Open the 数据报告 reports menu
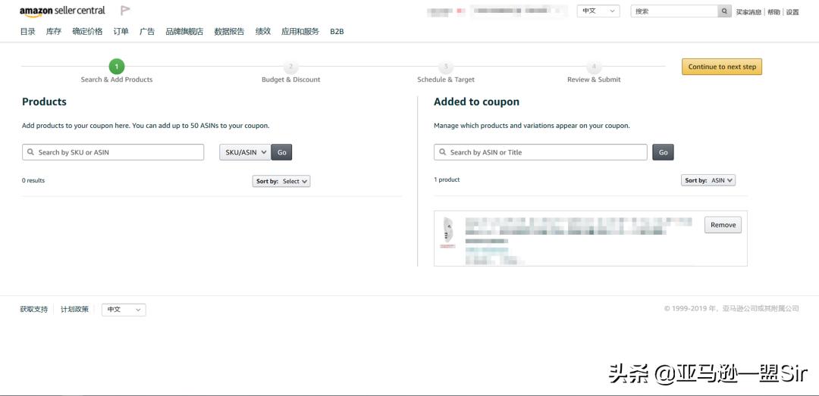Image resolution: width=819 pixels, height=396 pixels. coord(229,32)
